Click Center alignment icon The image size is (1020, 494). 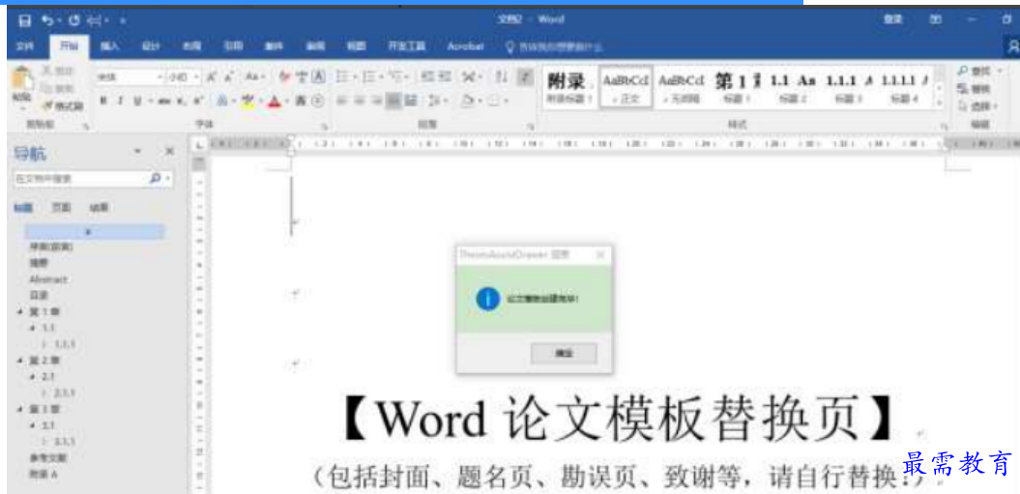(x=360, y=101)
